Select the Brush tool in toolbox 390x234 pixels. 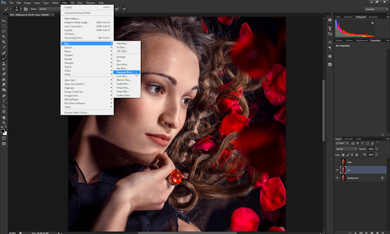(x=4, y=58)
